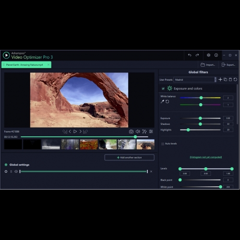Click the Highlights slider handle
Viewport: 240px width, 240px height.
[188, 130]
